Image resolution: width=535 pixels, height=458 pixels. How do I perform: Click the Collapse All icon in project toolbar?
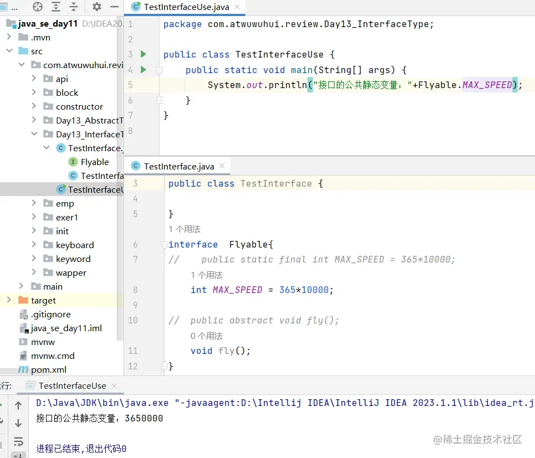click(x=74, y=7)
